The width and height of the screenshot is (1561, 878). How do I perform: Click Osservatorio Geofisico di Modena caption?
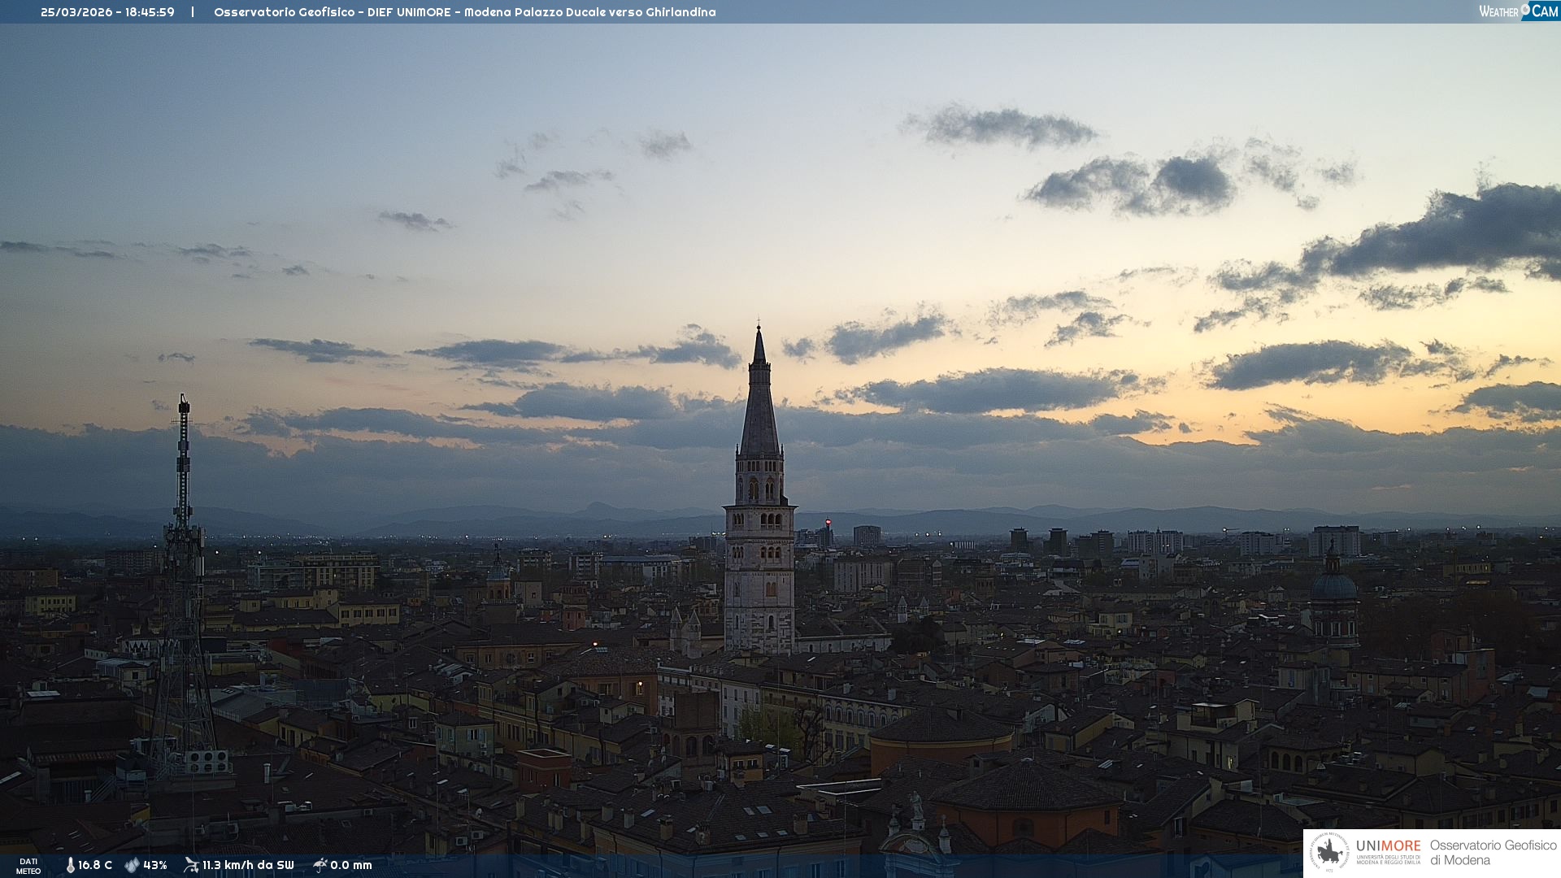[x=1493, y=853]
